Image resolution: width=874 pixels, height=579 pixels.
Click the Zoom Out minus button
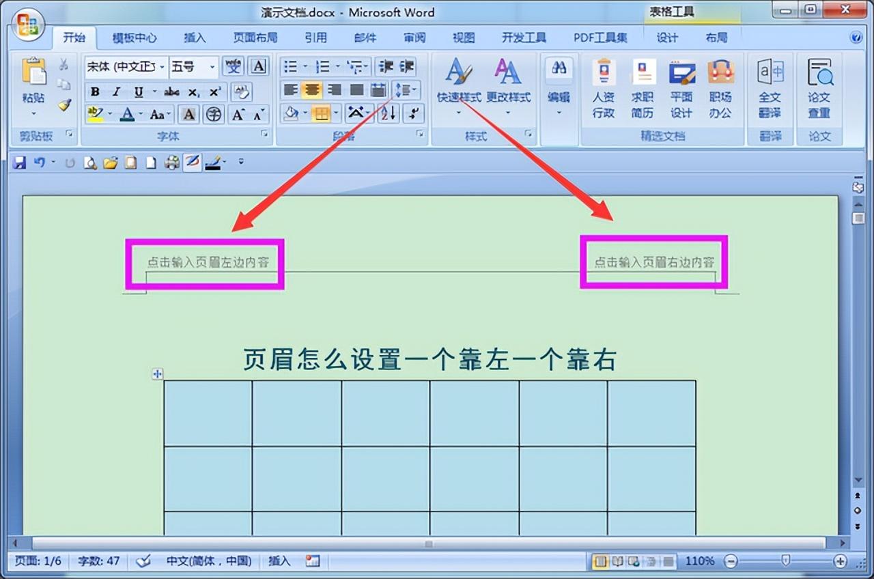731,561
